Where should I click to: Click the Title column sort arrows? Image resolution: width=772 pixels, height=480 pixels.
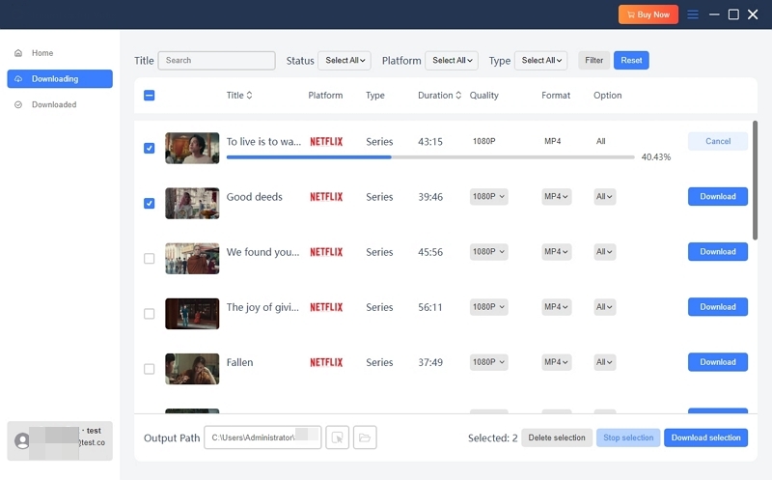(x=250, y=96)
